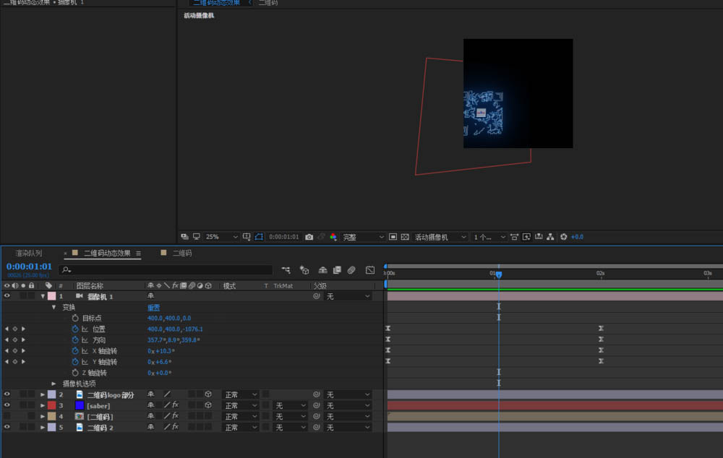Click the red label color of [saber]
The image size is (723, 458).
pyautogui.click(x=51, y=406)
